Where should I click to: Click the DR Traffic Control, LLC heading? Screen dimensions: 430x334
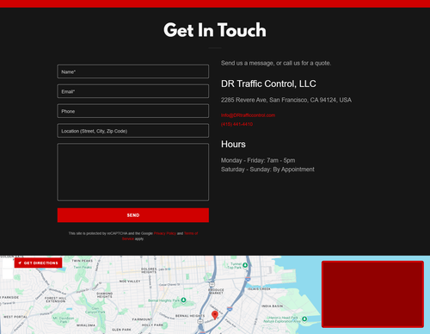click(x=268, y=83)
